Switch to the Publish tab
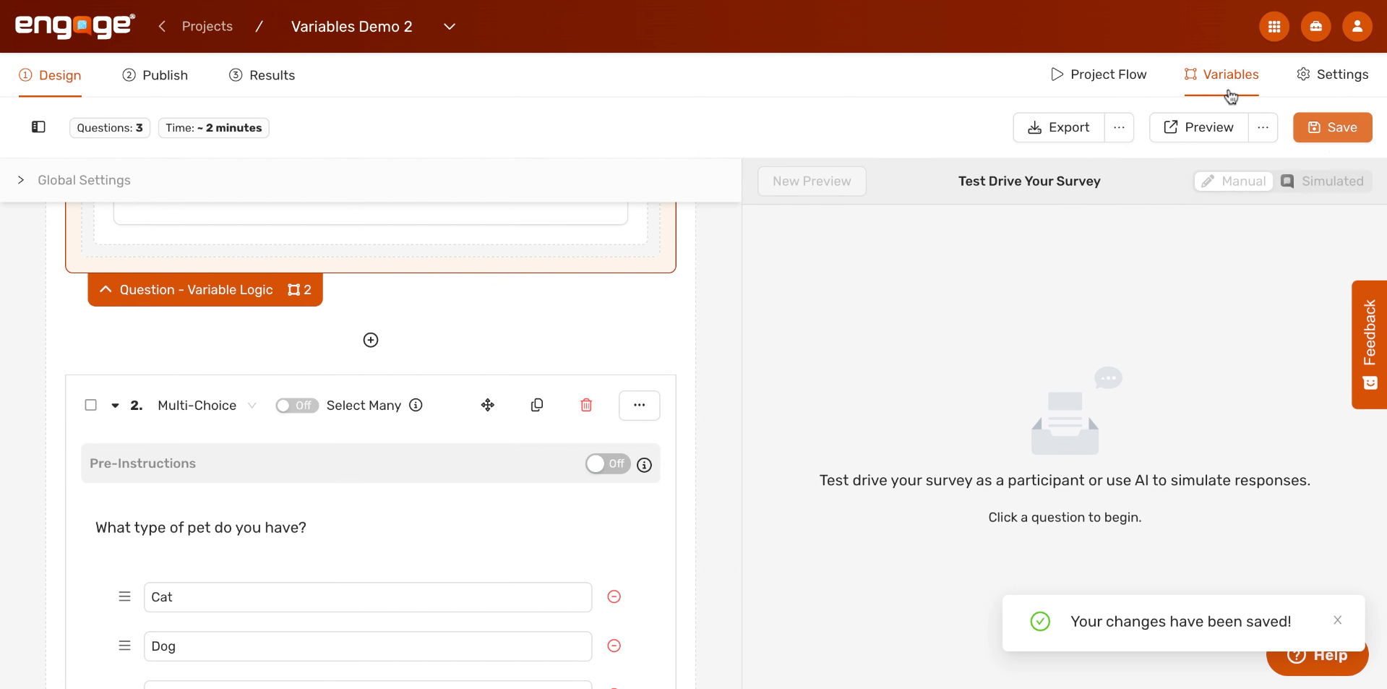The height and width of the screenshot is (689, 1387). coord(155,75)
